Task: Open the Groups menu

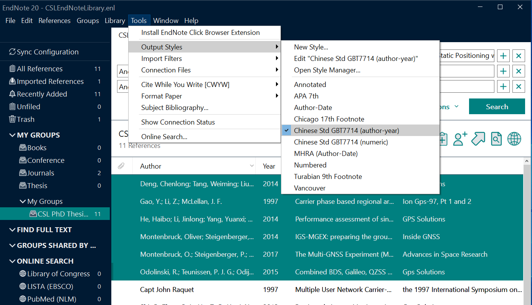Action: tap(88, 21)
